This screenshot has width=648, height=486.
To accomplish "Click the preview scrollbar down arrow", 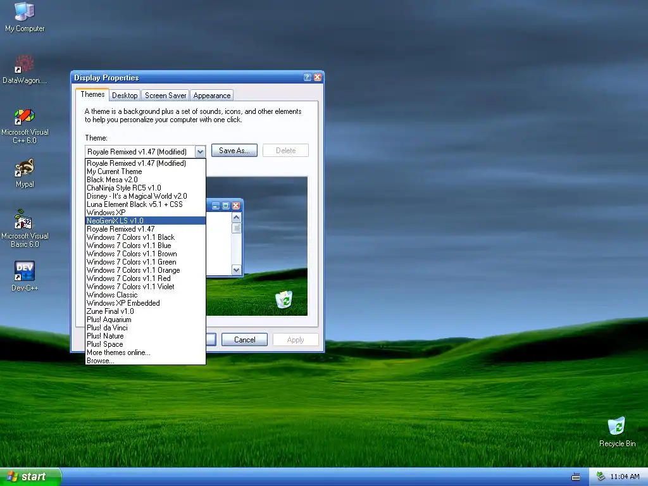I will (237, 270).
